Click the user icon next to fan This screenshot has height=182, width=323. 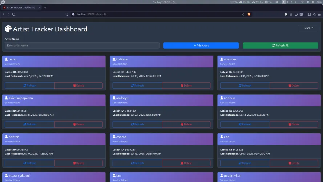pyautogui.click(x=114, y=175)
